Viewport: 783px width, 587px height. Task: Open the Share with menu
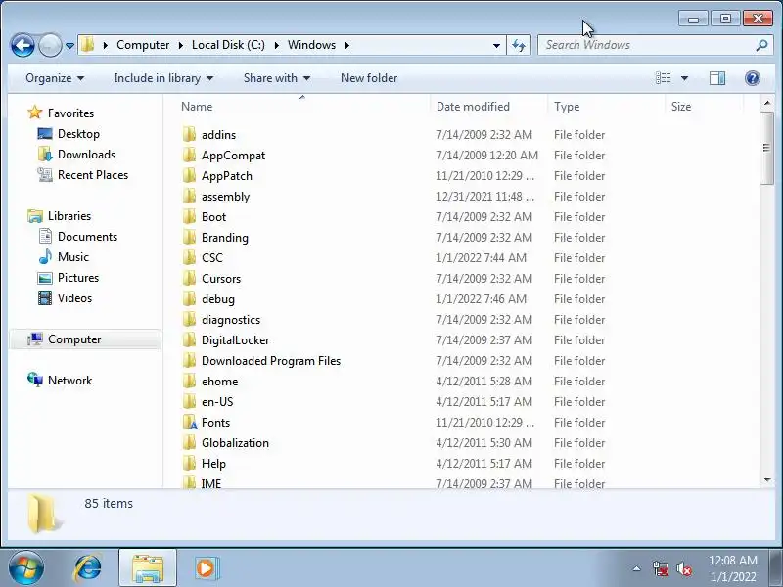(x=277, y=78)
